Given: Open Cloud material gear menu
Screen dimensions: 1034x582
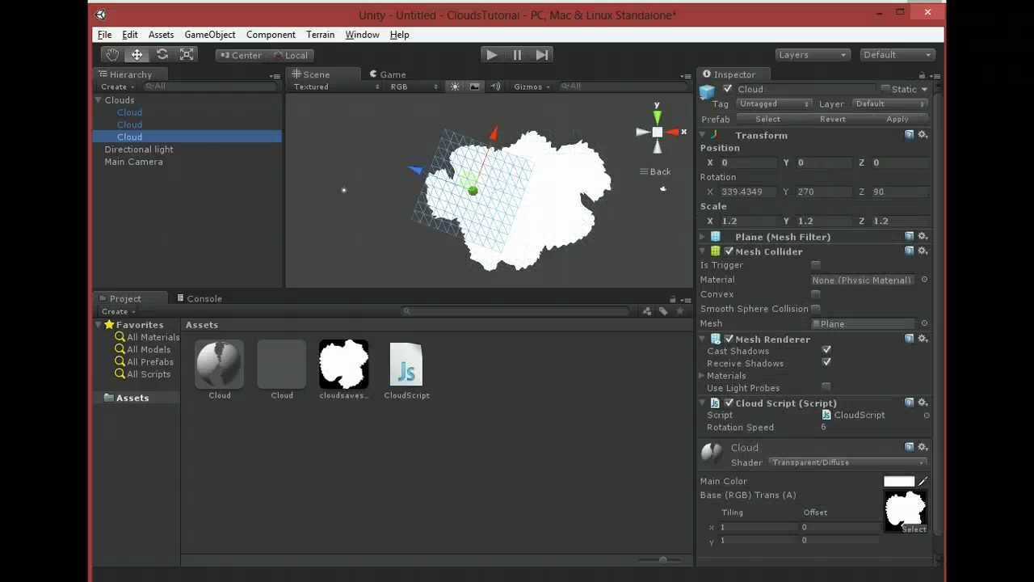Looking at the screenshot, I should (x=923, y=446).
